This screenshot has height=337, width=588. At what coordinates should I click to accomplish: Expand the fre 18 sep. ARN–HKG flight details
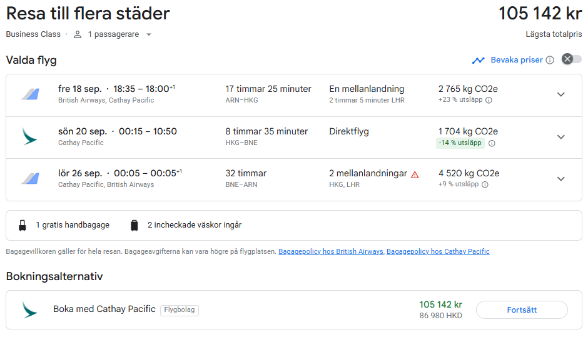click(560, 94)
